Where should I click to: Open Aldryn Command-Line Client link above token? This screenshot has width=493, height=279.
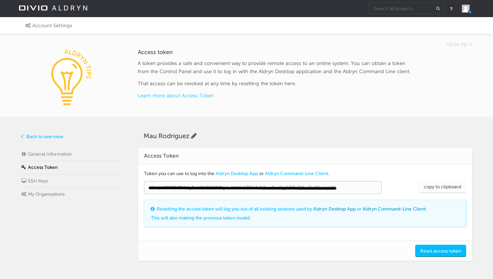297,174
